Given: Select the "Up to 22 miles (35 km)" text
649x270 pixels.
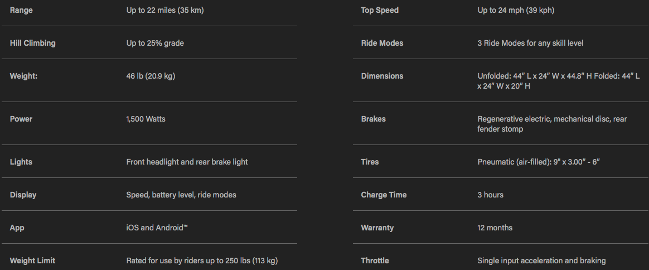Looking at the screenshot, I should [x=164, y=11].
